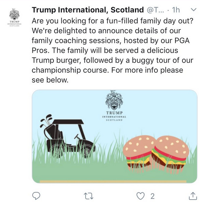
Task: Open the truncated @T... handle
Action: coord(155,10)
